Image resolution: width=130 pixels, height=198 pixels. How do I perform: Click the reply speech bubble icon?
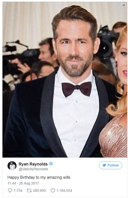point(10,190)
